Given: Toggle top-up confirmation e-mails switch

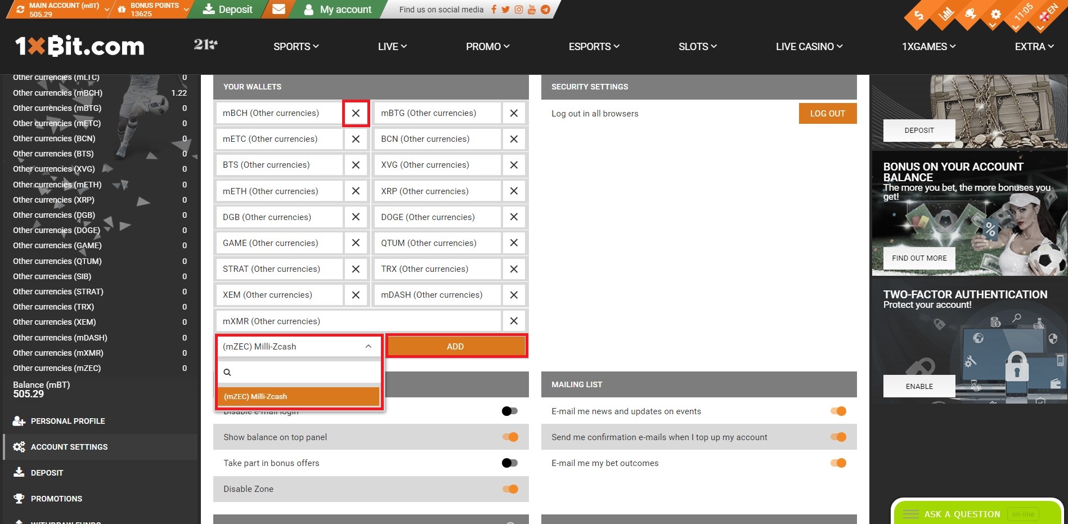Looking at the screenshot, I should [838, 437].
